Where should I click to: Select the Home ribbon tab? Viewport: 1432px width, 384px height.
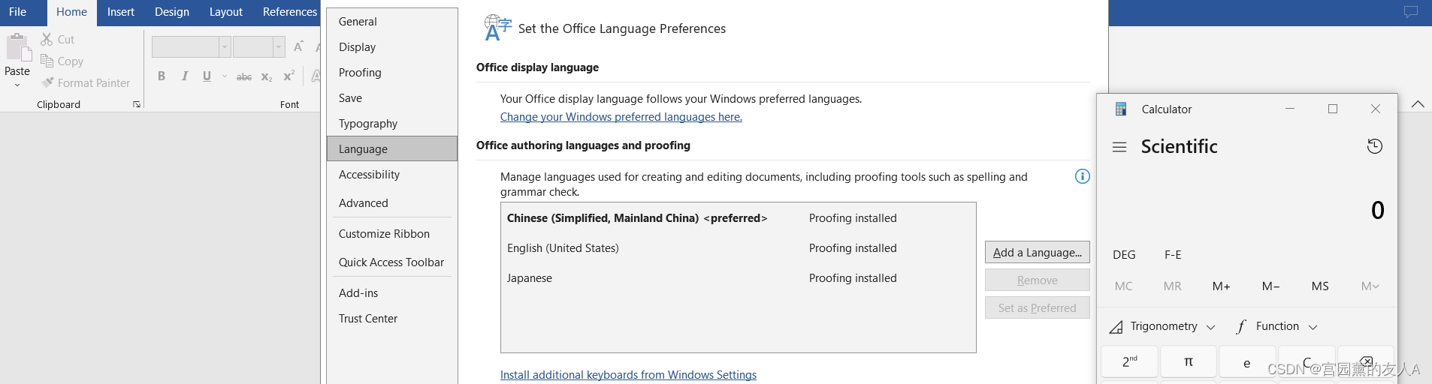tap(71, 12)
